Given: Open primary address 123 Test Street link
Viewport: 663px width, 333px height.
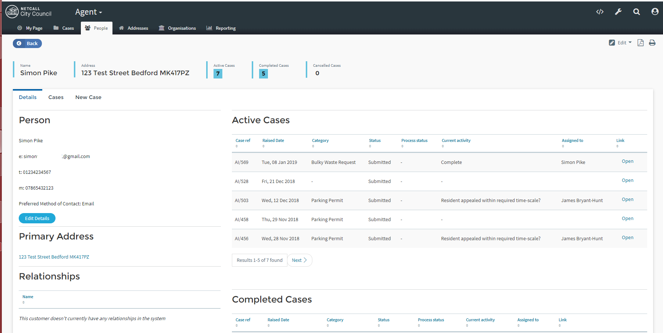Looking at the screenshot, I should (54, 257).
